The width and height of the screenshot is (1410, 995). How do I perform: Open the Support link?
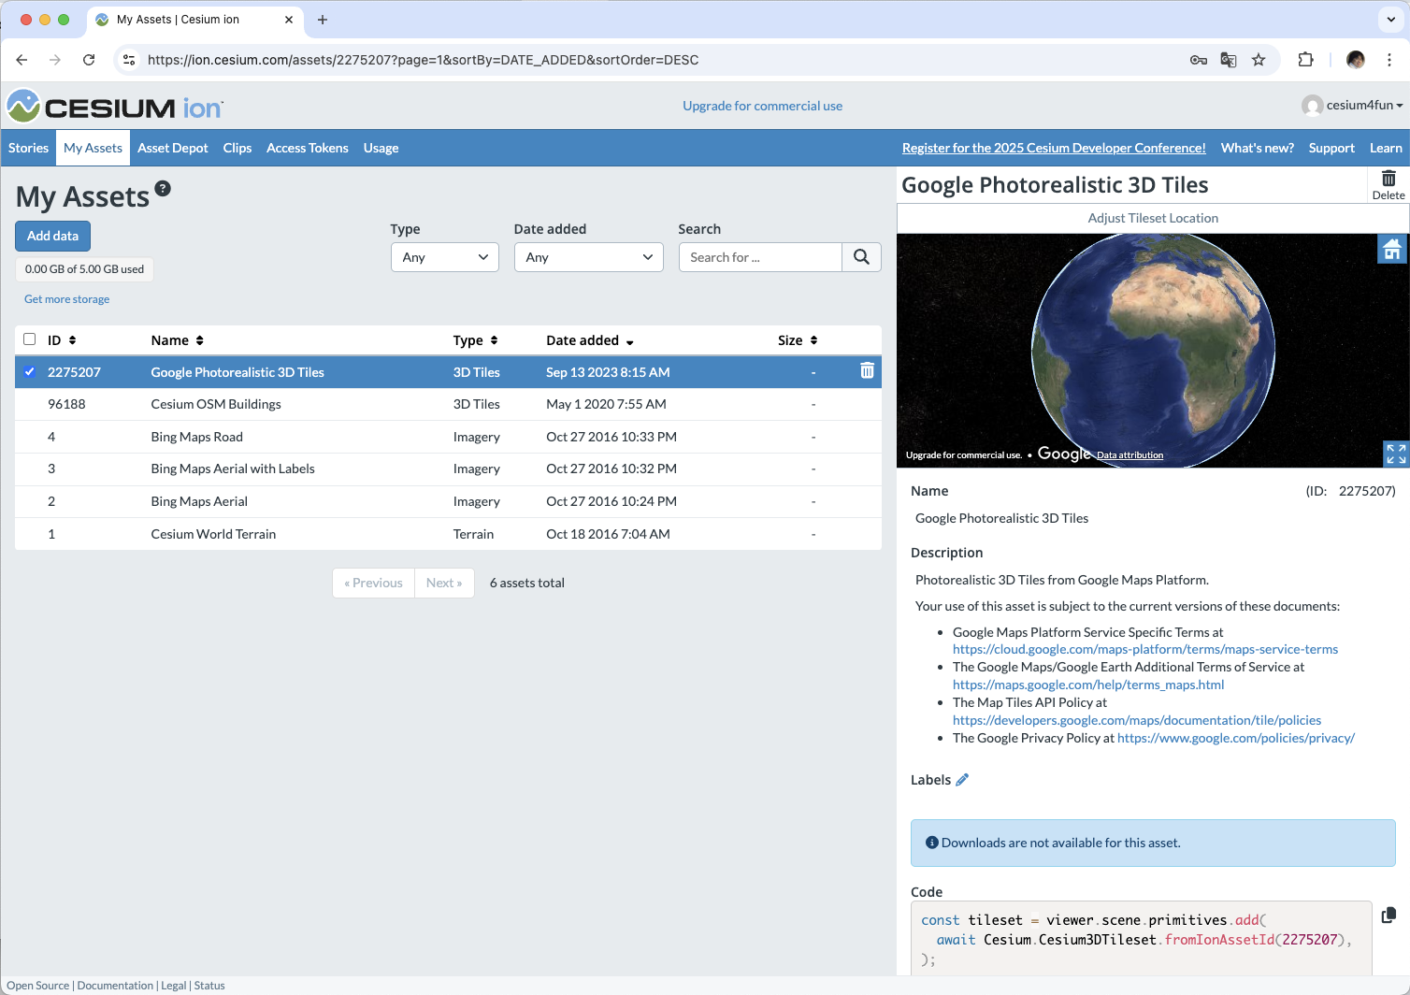[1331, 148]
